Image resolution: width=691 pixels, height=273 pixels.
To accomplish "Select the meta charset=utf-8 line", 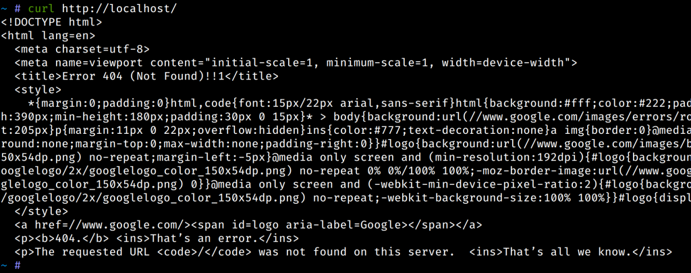I will [x=82, y=49].
